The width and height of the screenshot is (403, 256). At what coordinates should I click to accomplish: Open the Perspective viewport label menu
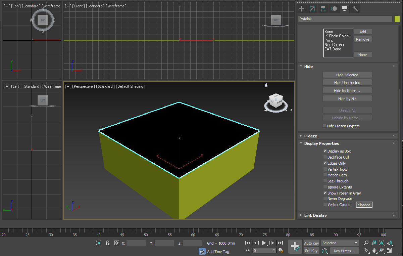point(83,86)
